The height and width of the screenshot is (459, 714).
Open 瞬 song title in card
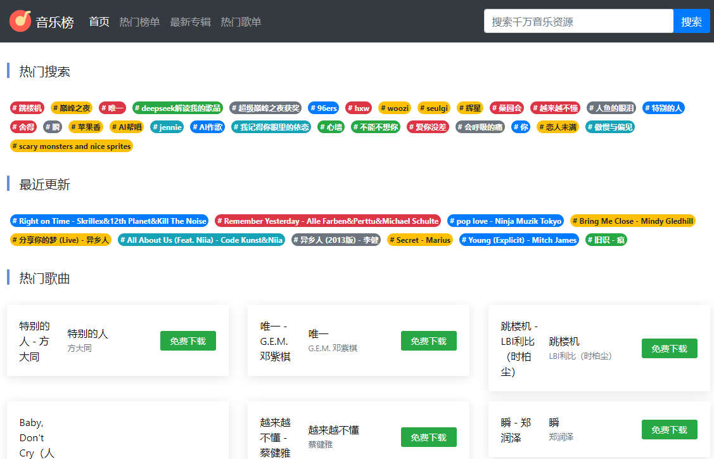click(554, 422)
